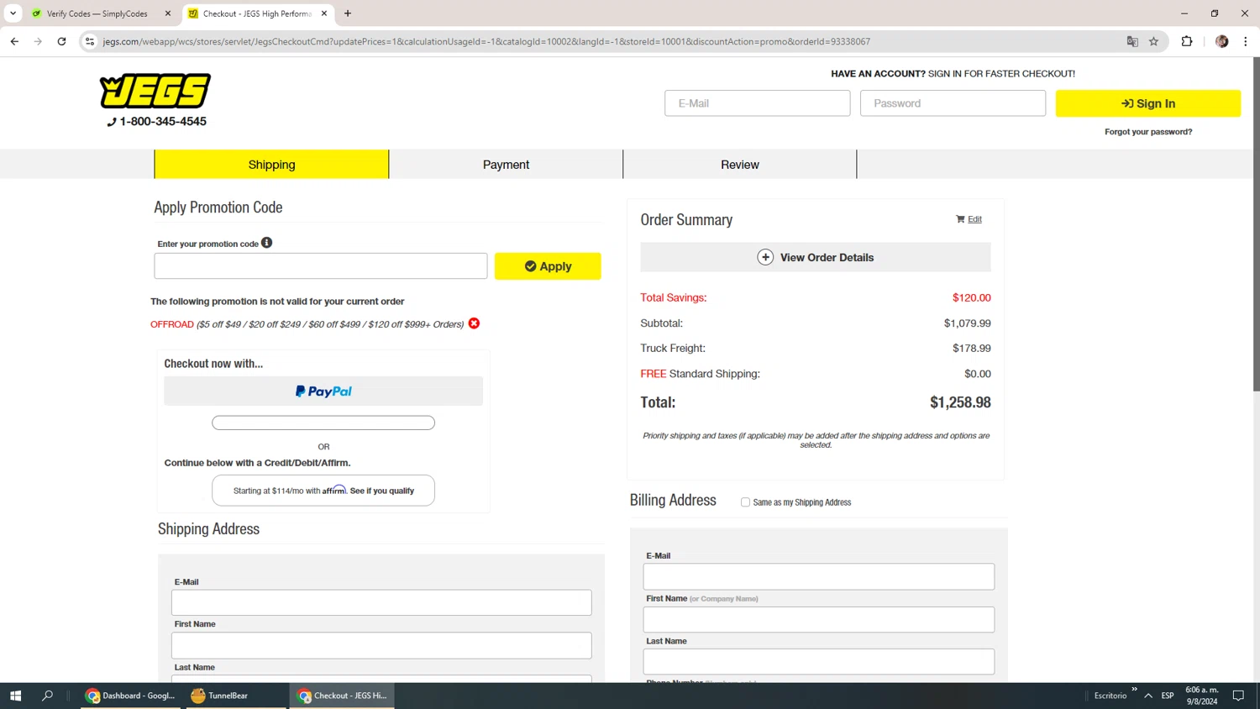The height and width of the screenshot is (709, 1260).
Task: Open Windows taskbar search
Action: (x=47, y=696)
